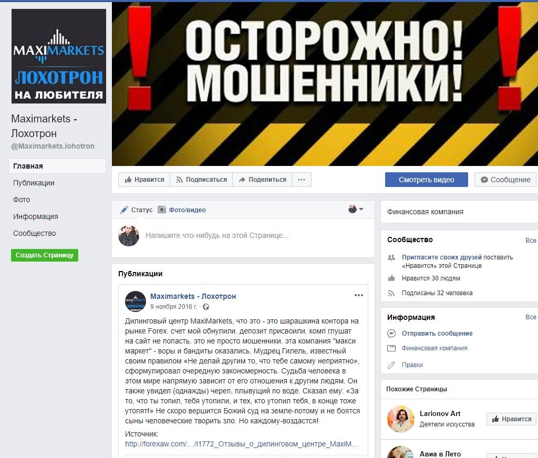Screen dimensions: 538x458
Task: Go to the Фото section
Action: point(21,200)
